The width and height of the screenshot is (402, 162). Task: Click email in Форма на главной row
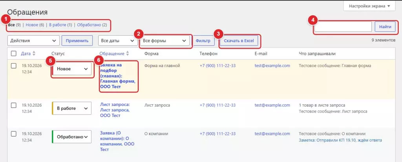(x=272, y=66)
